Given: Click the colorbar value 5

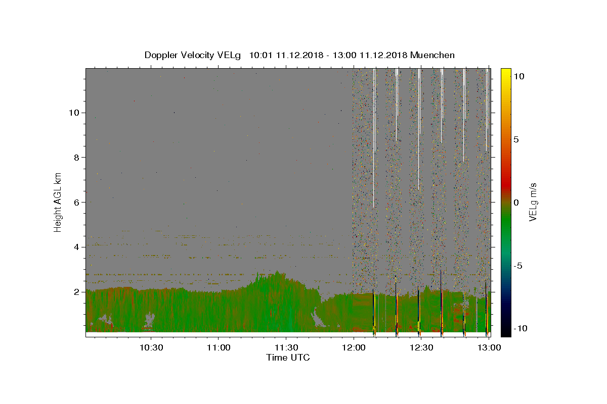Looking at the screenshot, I should click(516, 139).
